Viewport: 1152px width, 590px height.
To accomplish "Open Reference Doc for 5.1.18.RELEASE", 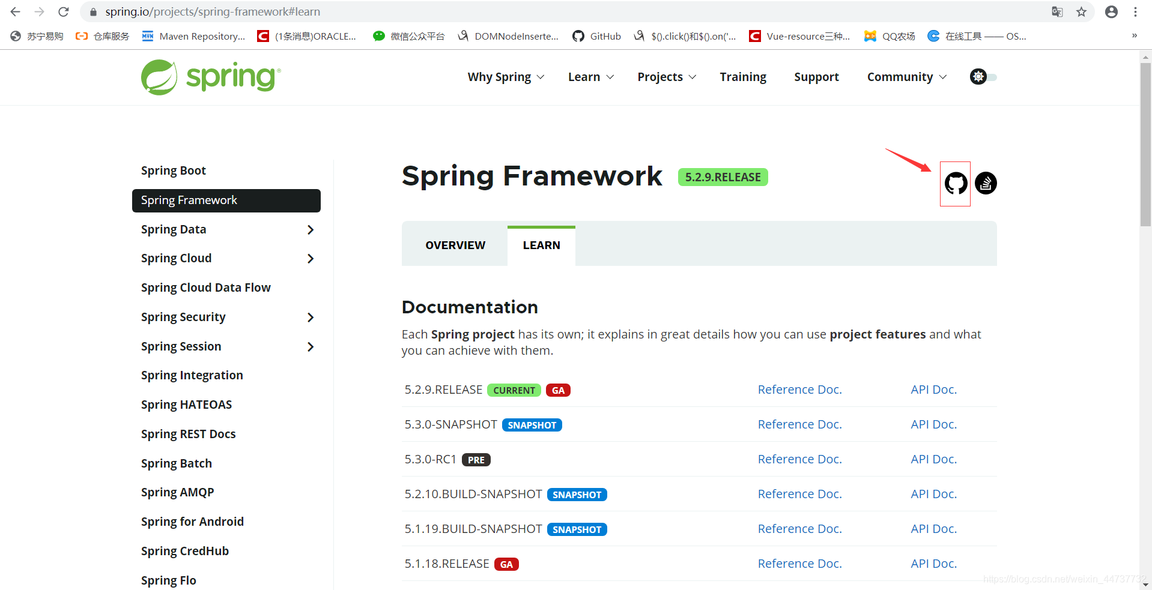I will click(x=799, y=564).
